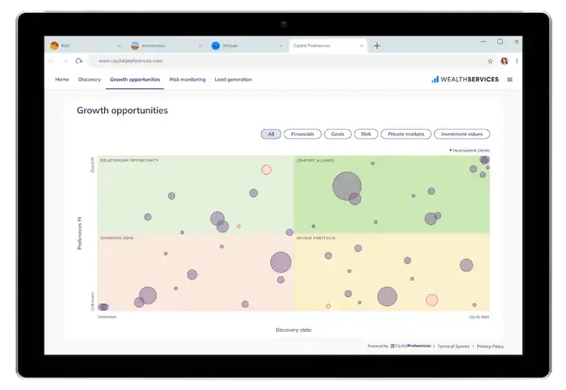The width and height of the screenshot is (566, 390).
Task: Click the WealthServices logo
Action: [x=465, y=79]
